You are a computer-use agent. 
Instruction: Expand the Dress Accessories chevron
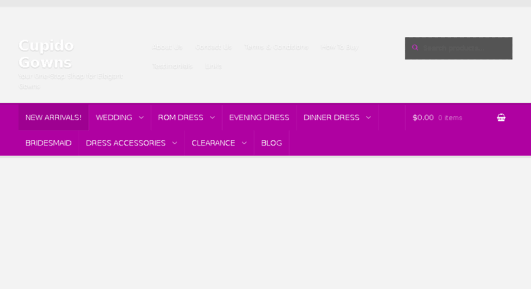coord(175,143)
